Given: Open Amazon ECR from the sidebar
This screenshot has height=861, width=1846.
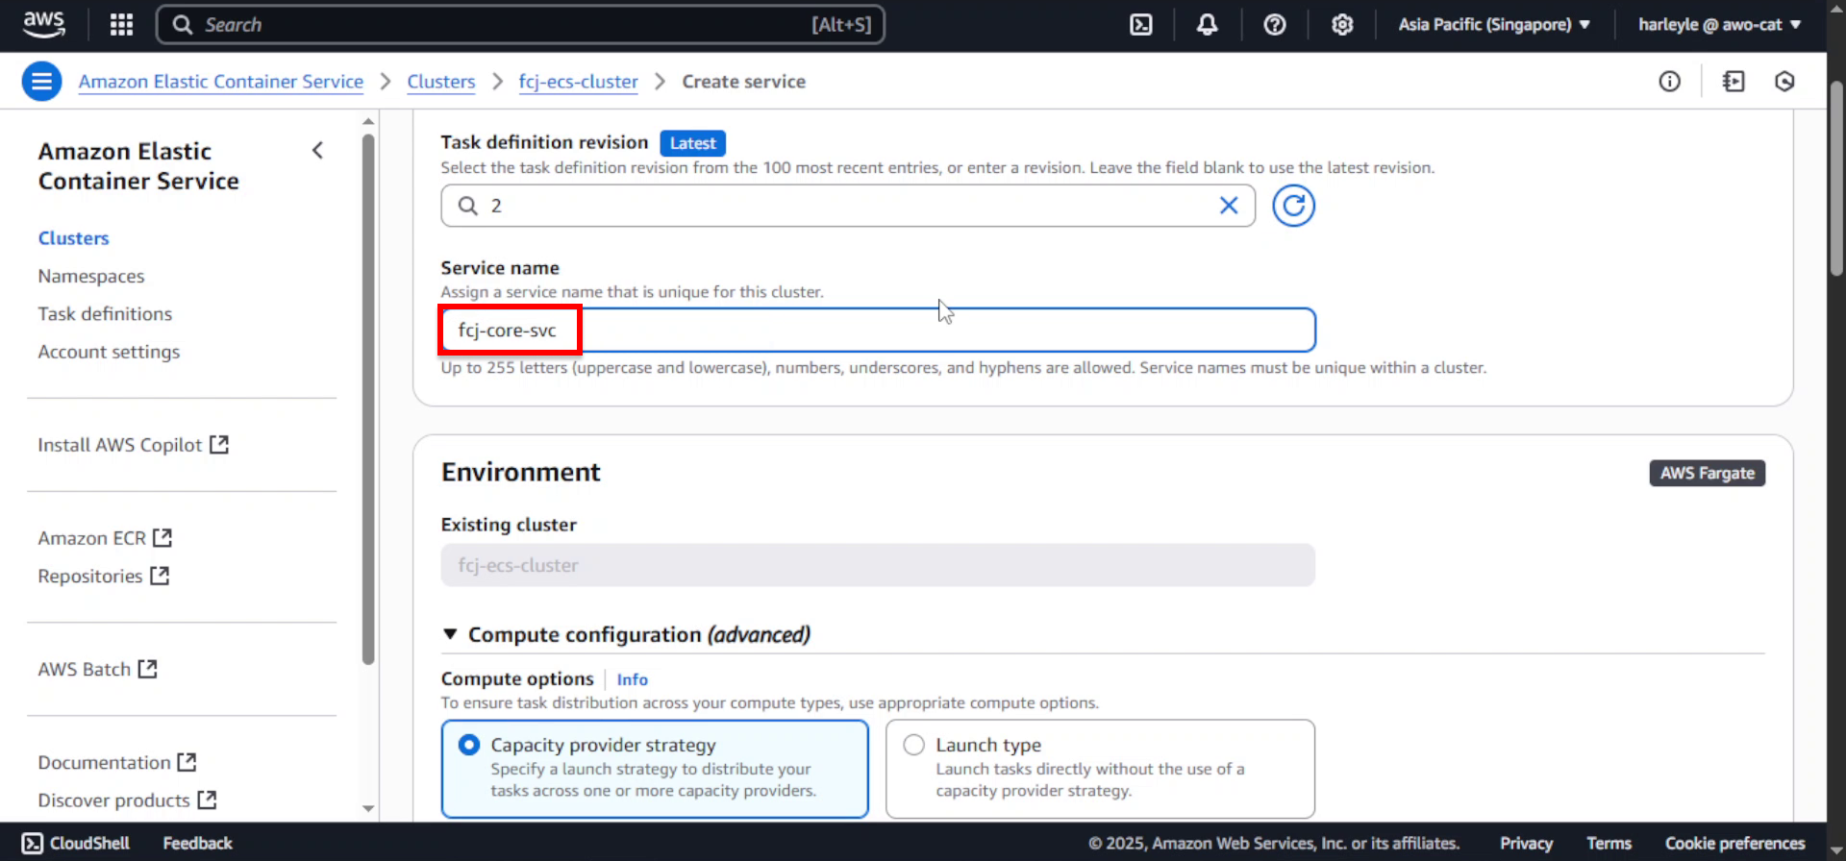Looking at the screenshot, I should [92, 538].
